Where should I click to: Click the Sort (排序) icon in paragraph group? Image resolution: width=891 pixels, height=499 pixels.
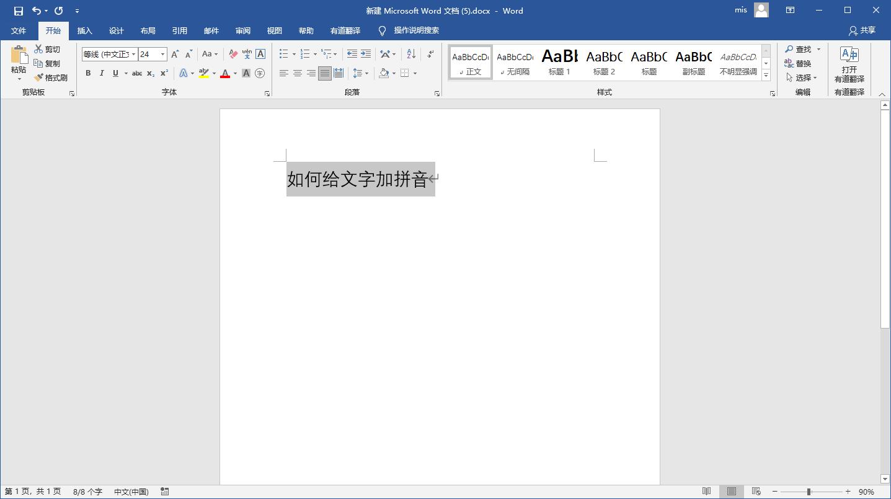410,54
